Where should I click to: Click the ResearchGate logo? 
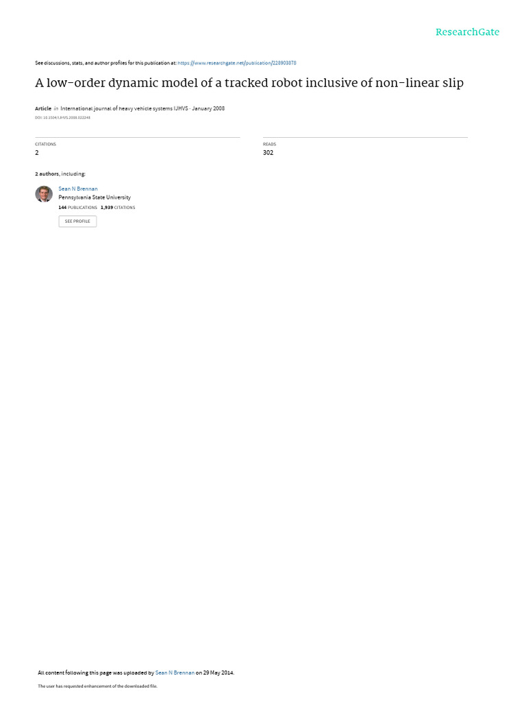click(x=467, y=32)
